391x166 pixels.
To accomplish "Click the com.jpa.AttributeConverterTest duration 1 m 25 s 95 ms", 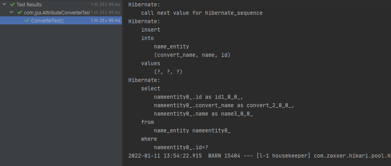I will coord(106,12).
